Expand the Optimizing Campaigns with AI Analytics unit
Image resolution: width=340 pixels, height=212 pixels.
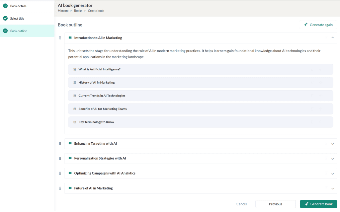click(x=332, y=174)
